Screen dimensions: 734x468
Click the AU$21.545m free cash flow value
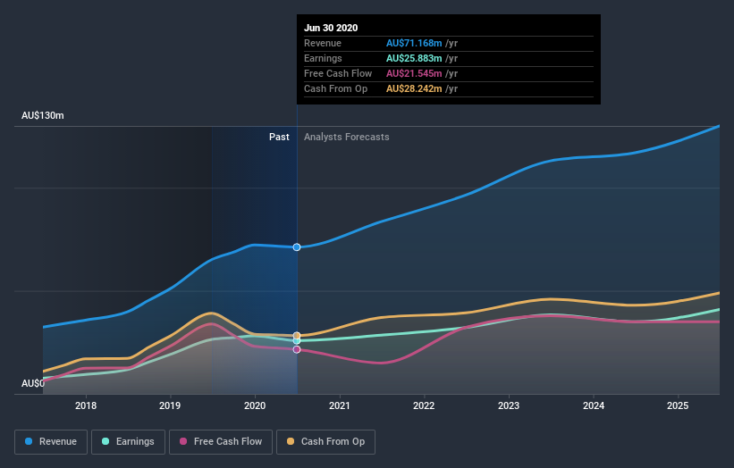click(414, 74)
